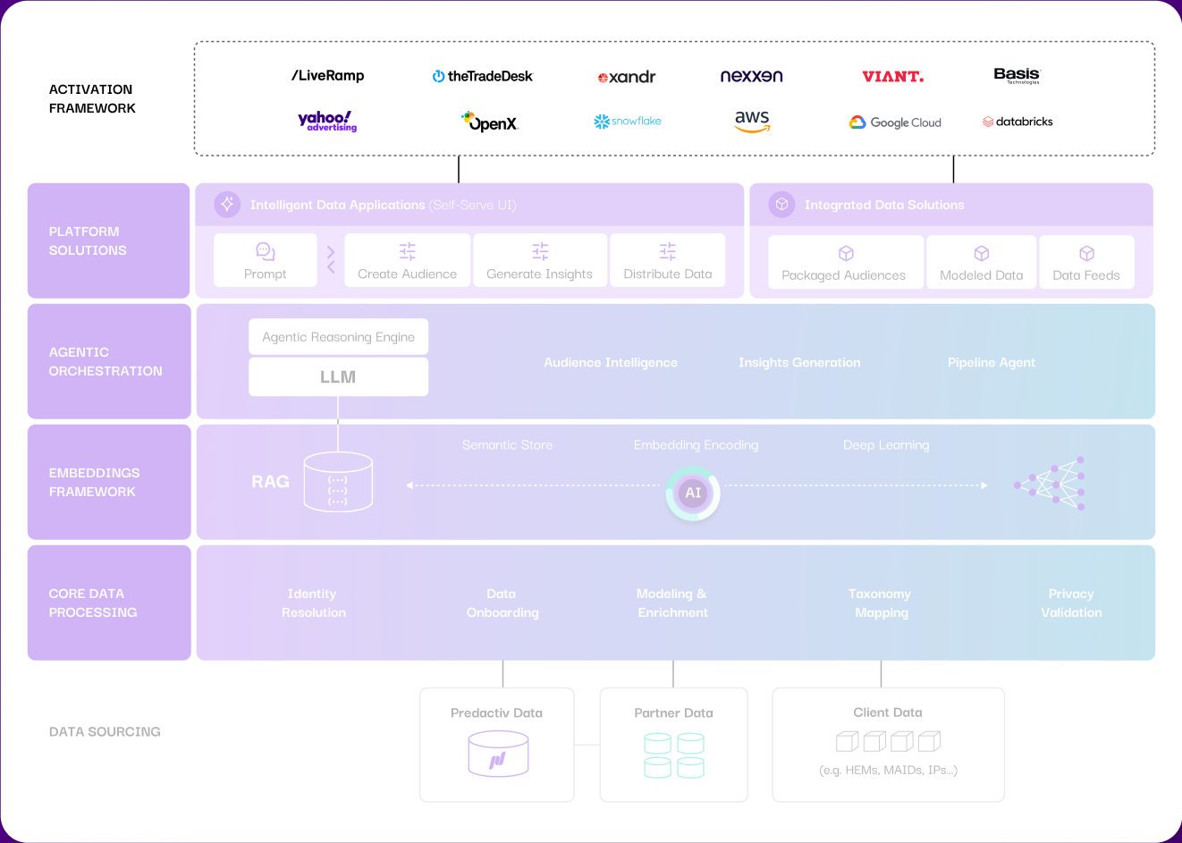This screenshot has height=843, width=1182.
Task: Click the cube icon above Modeled Data
Action: click(982, 254)
